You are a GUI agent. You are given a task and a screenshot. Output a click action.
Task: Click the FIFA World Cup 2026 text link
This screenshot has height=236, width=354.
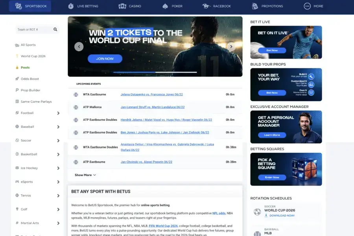[163, 226]
